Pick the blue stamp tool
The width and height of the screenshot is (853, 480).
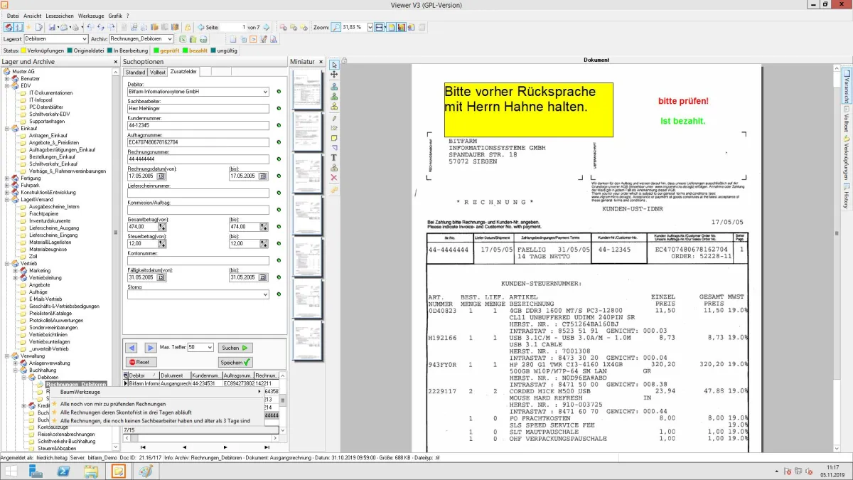click(x=334, y=87)
